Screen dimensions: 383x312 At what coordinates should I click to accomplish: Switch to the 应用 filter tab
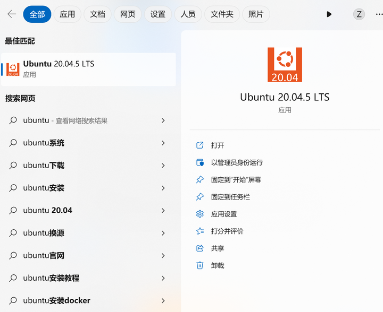pyautogui.click(x=68, y=14)
